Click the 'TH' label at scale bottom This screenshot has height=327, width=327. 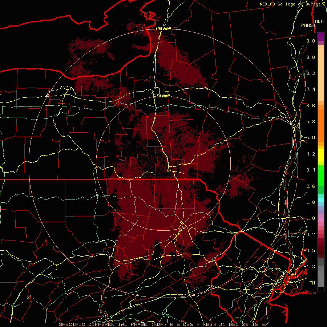pyautogui.click(x=312, y=283)
